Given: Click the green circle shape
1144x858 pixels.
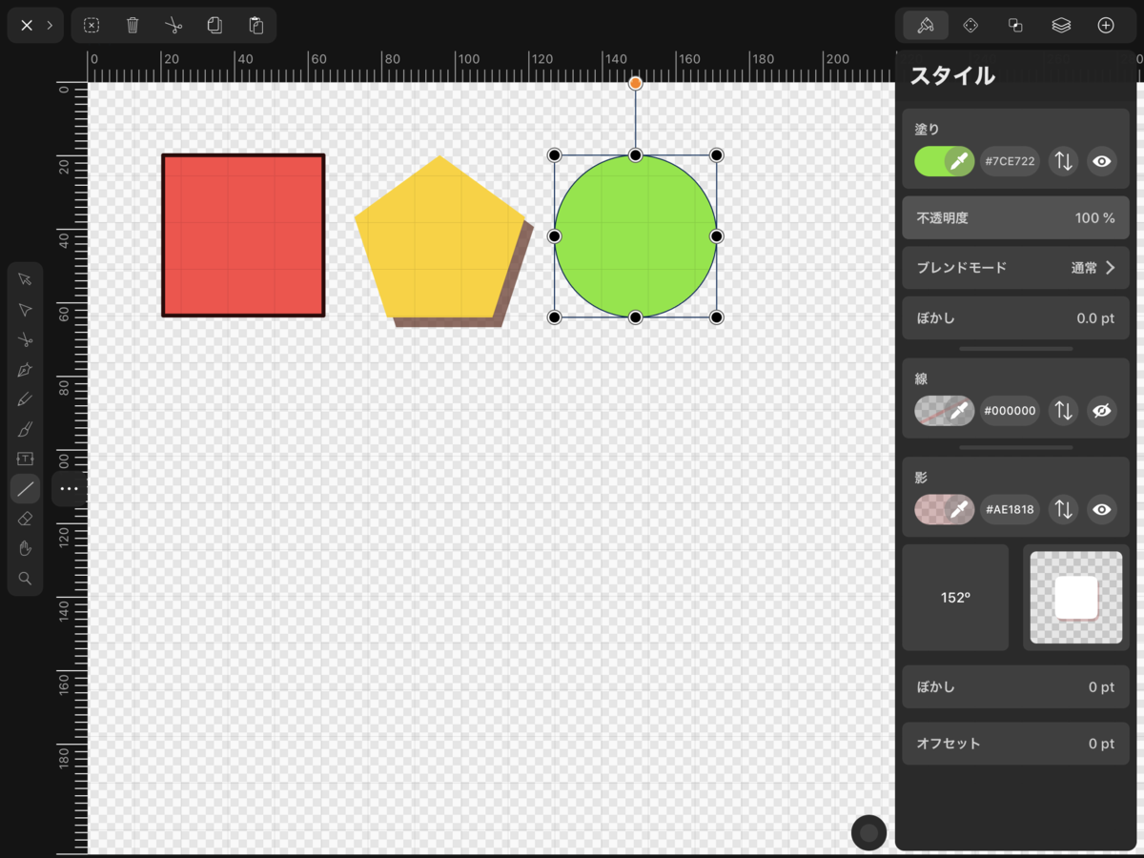Looking at the screenshot, I should [635, 235].
